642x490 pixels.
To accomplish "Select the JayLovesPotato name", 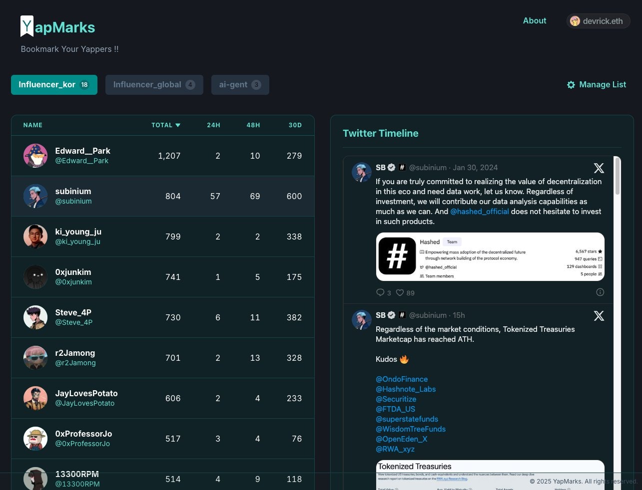I will coord(86,393).
